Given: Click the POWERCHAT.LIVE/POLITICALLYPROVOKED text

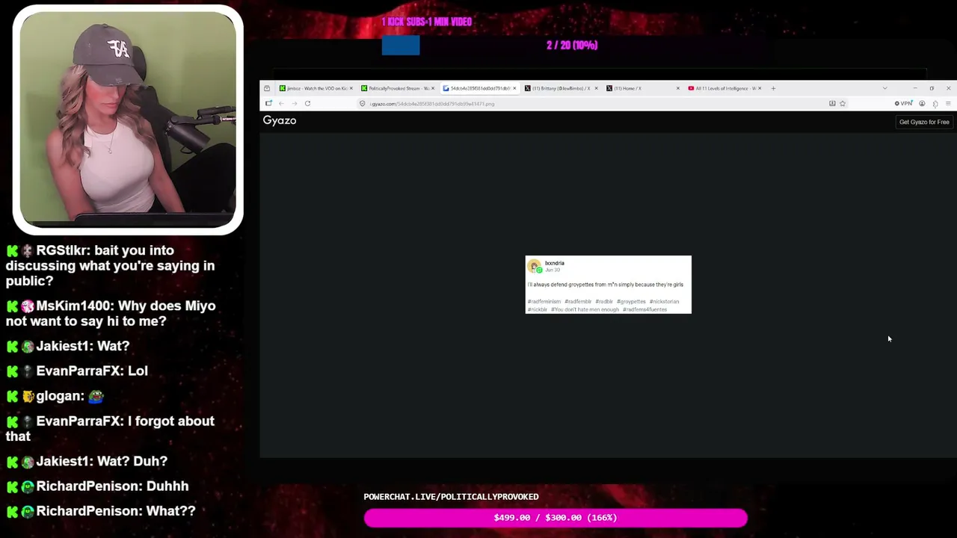Looking at the screenshot, I should (451, 497).
